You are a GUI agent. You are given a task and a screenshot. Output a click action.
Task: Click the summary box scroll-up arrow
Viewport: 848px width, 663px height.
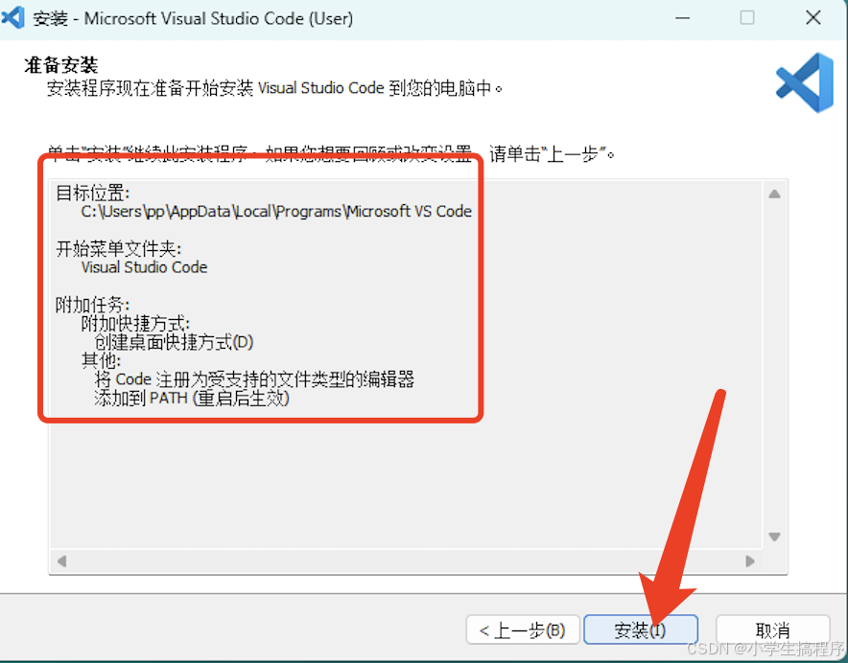[x=774, y=194]
